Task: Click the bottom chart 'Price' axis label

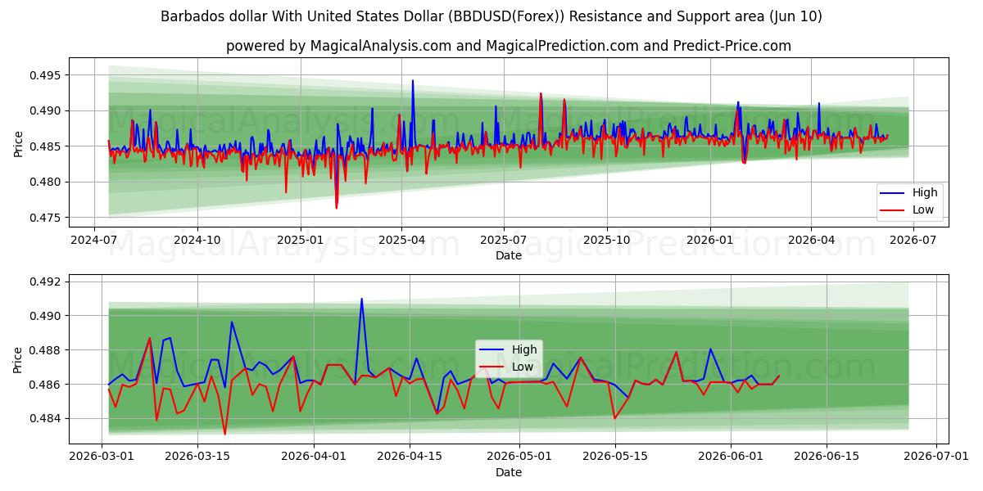Action: pyautogui.click(x=19, y=358)
